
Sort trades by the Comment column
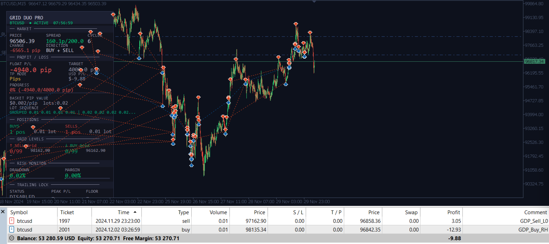pos(535,212)
